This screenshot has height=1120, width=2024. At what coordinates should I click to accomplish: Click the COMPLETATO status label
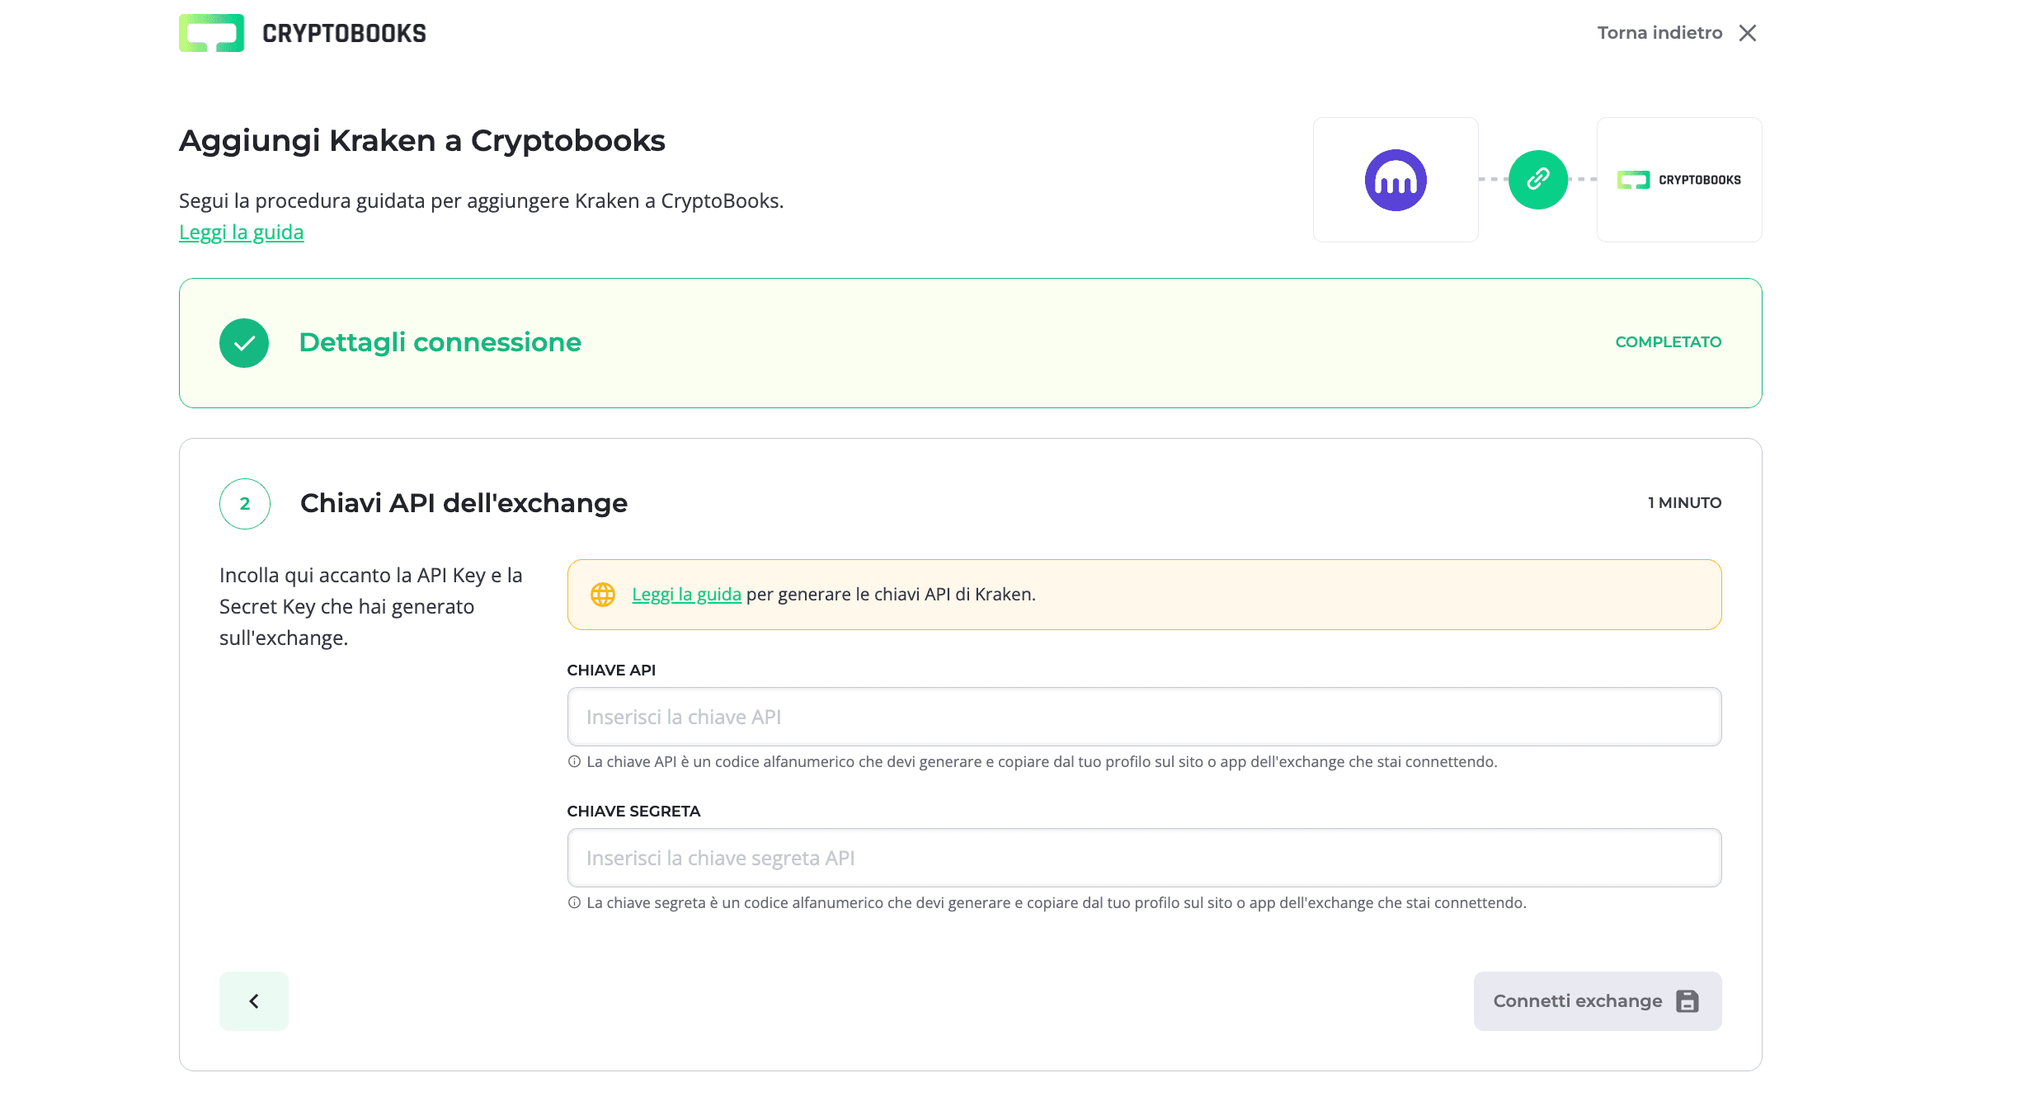(x=1668, y=342)
